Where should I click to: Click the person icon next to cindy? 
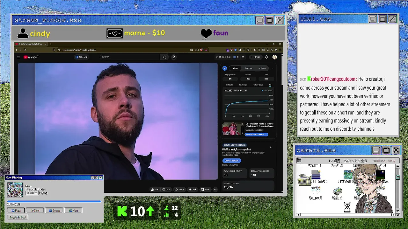click(x=23, y=33)
